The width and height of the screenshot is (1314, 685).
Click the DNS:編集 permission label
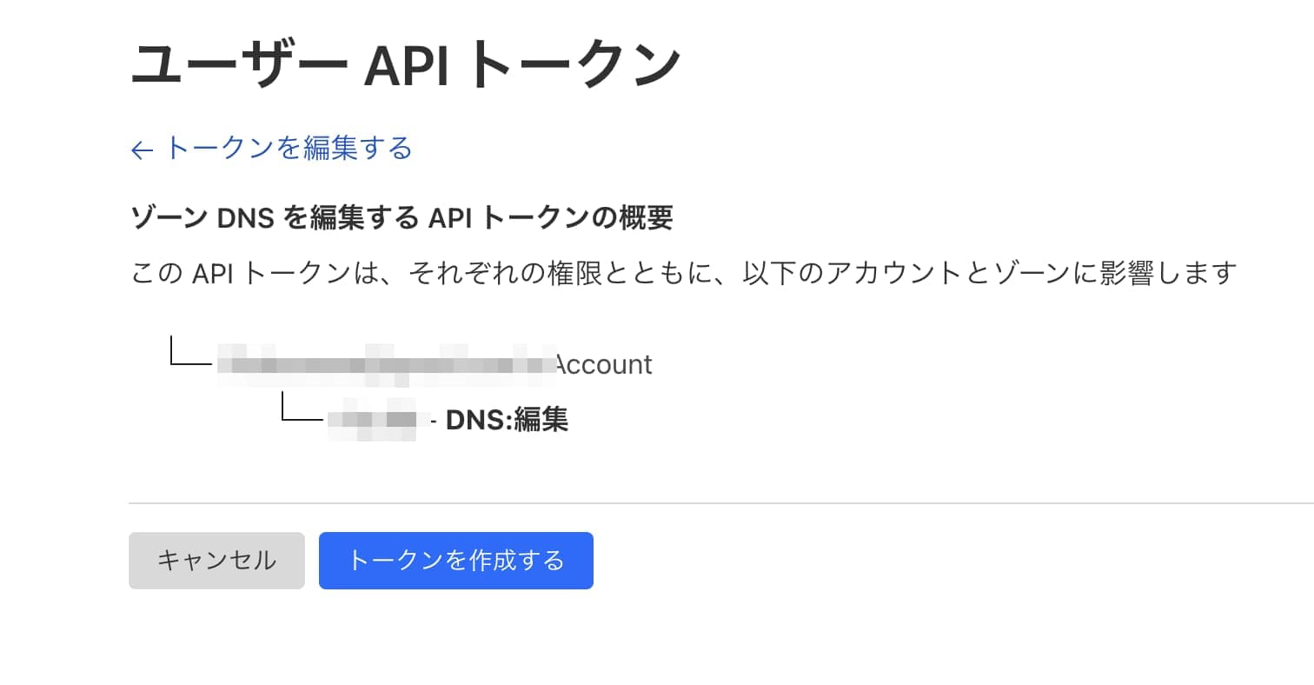(507, 421)
